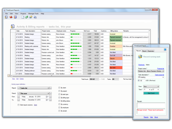
Task: Click the Activity & Billing reports heading icon
Action: click(13, 26)
